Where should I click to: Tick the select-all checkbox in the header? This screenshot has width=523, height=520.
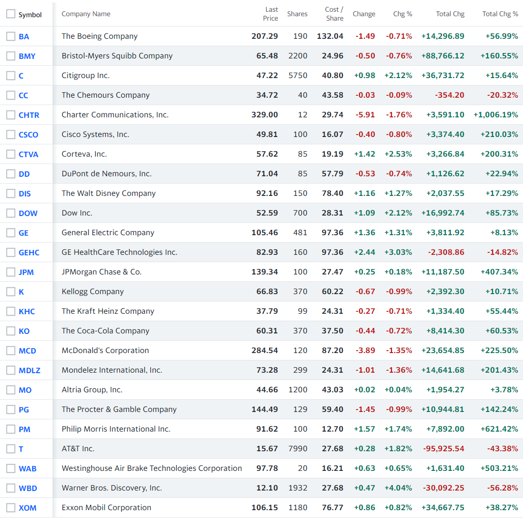pos(11,14)
